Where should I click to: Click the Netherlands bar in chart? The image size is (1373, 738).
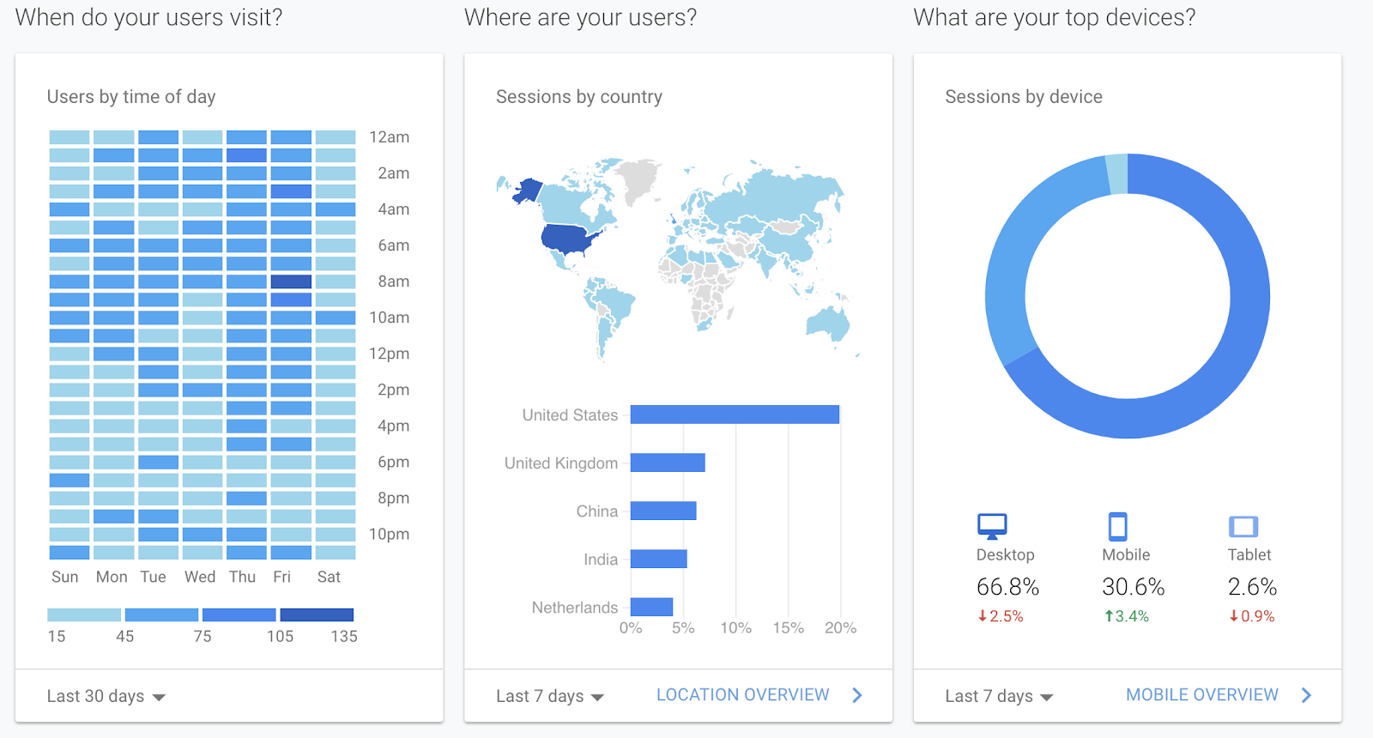pyautogui.click(x=651, y=607)
